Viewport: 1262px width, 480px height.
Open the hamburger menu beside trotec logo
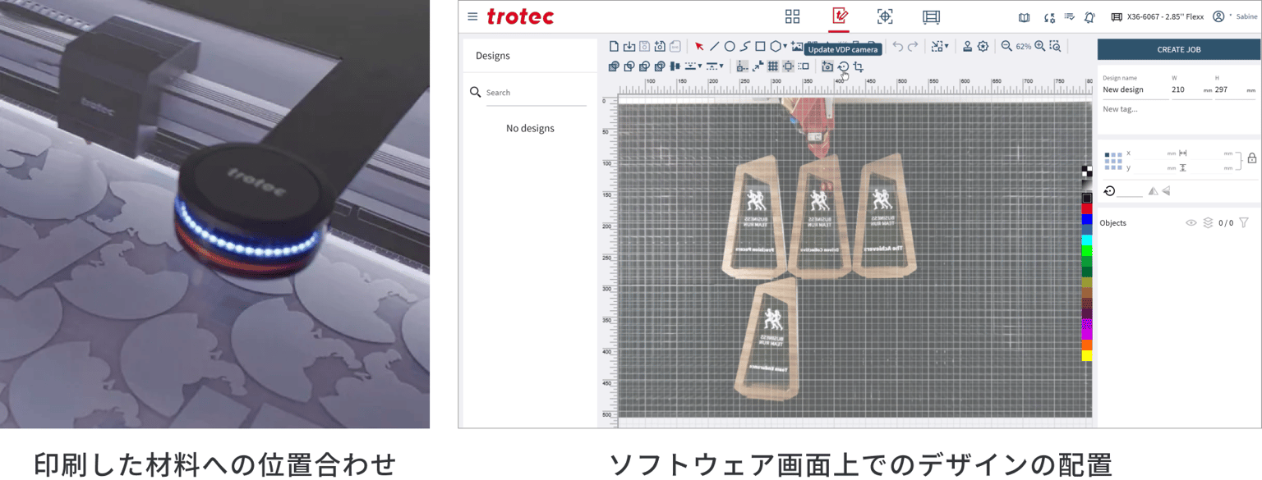472,16
